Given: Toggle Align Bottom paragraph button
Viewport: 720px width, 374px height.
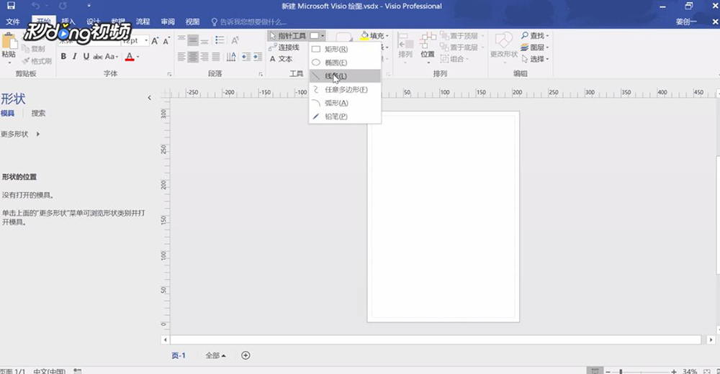Looking at the screenshot, I should [x=204, y=40].
